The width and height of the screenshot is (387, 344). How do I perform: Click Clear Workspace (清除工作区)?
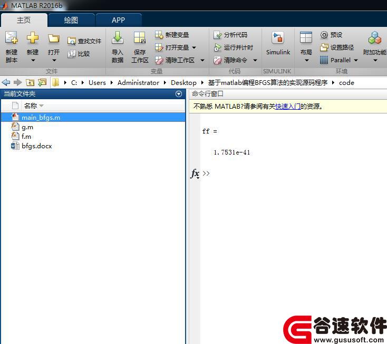pos(175,60)
